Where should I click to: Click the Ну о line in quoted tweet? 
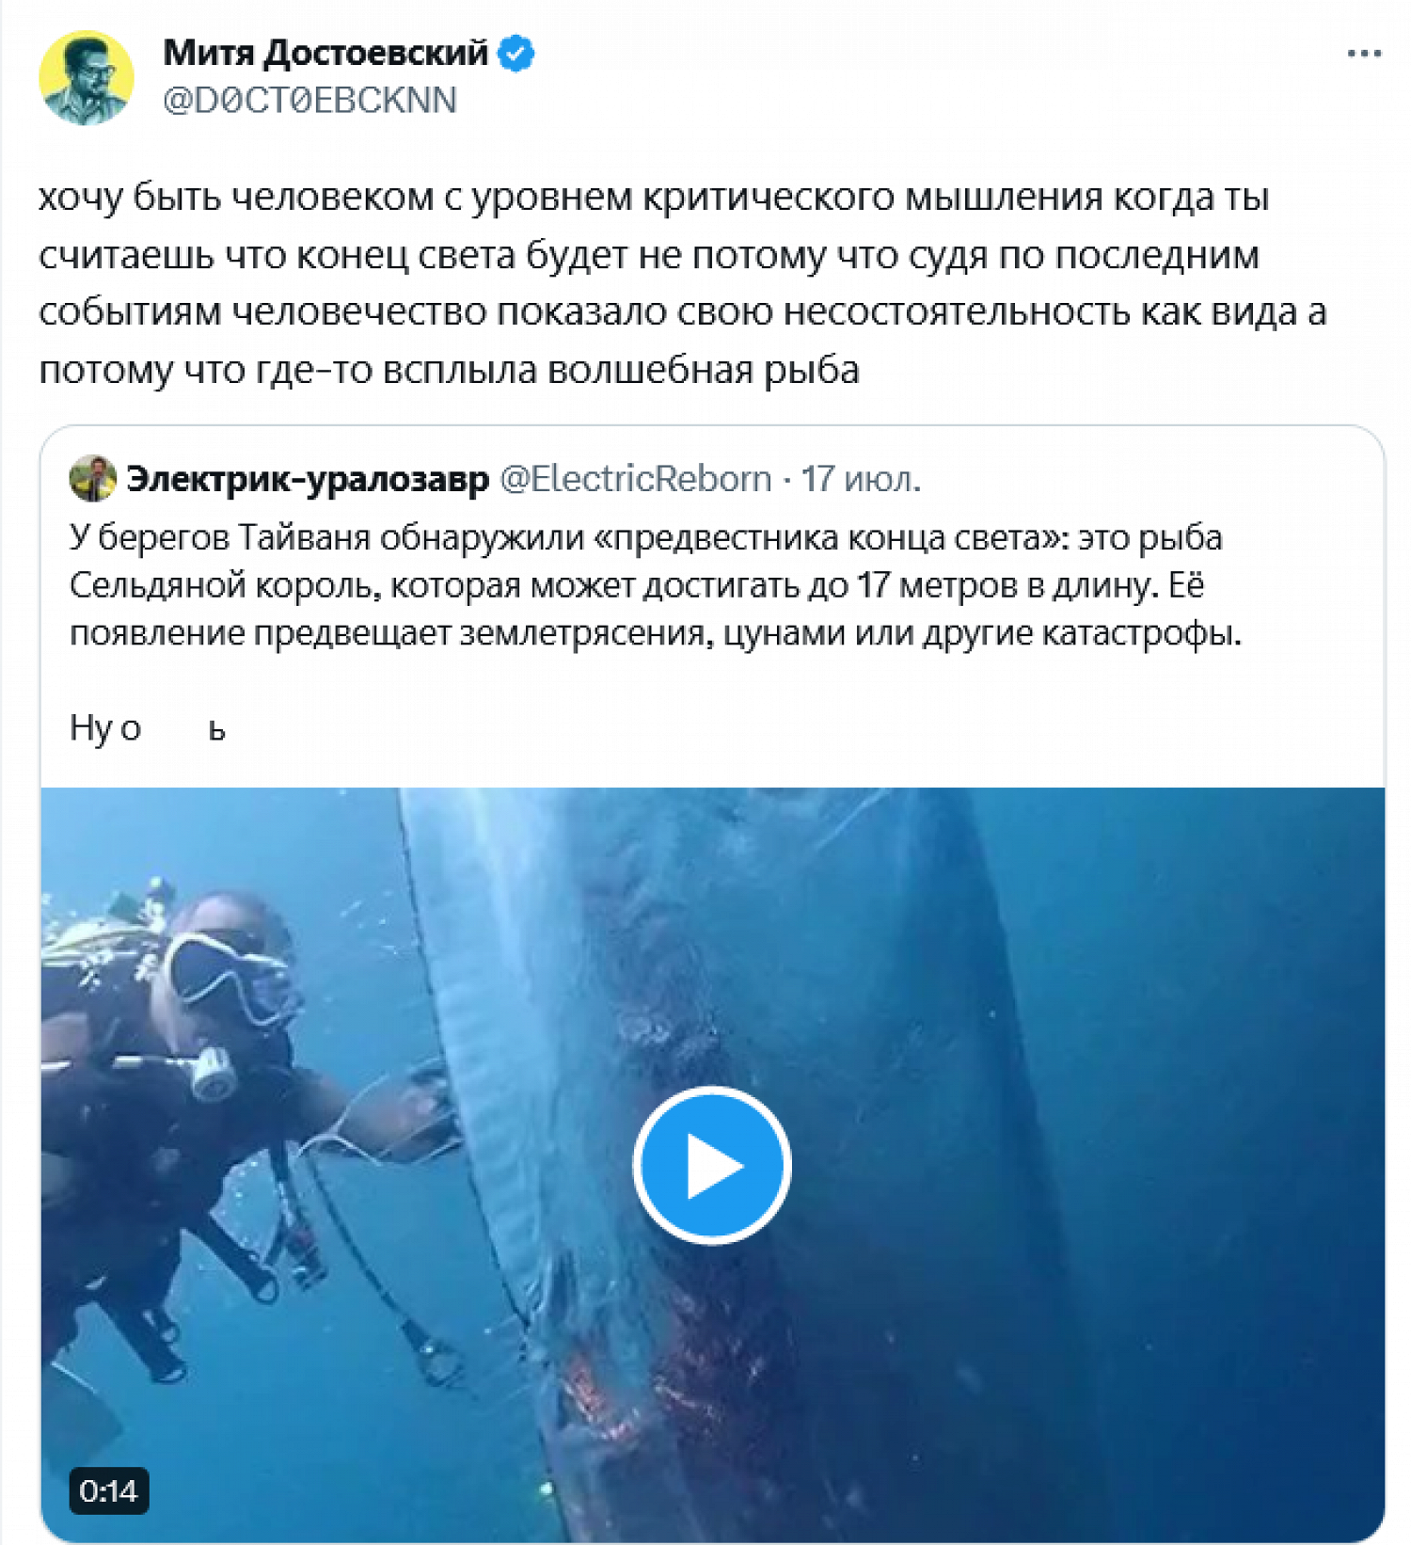148,728
